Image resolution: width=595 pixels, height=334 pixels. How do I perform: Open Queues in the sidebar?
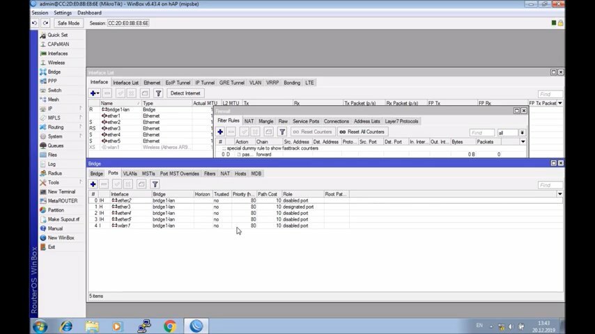click(56, 145)
